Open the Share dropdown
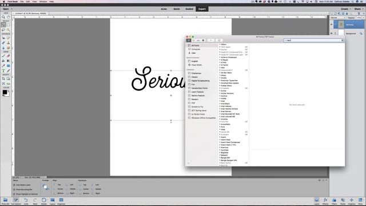The height and width of the screenshot is (206, 366). pyautogui.click(x=359, y=9)
